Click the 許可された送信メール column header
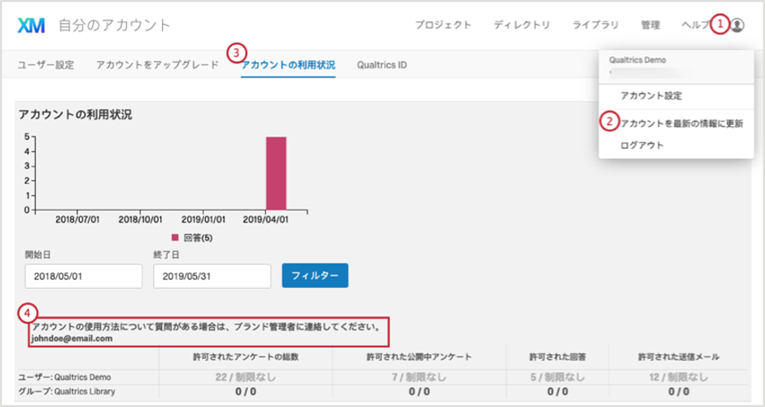 click(x=679, y=357)
